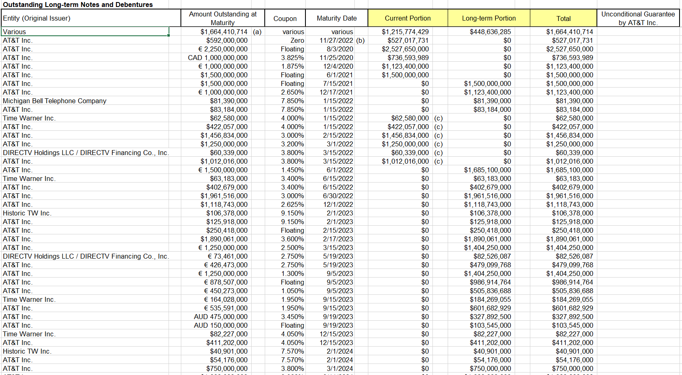The width and height of the screenshot is (682, 375).
Task: Click the title 'Outstanding Long-term Notes and Debentures'
Action: pyautogui.click(x=78, y=5)
